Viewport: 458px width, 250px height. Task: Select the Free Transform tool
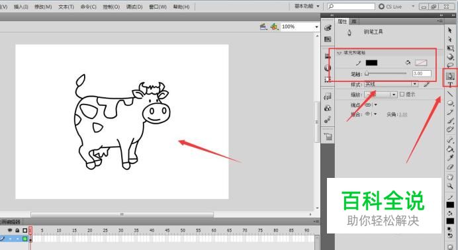(x=450, y=48)
